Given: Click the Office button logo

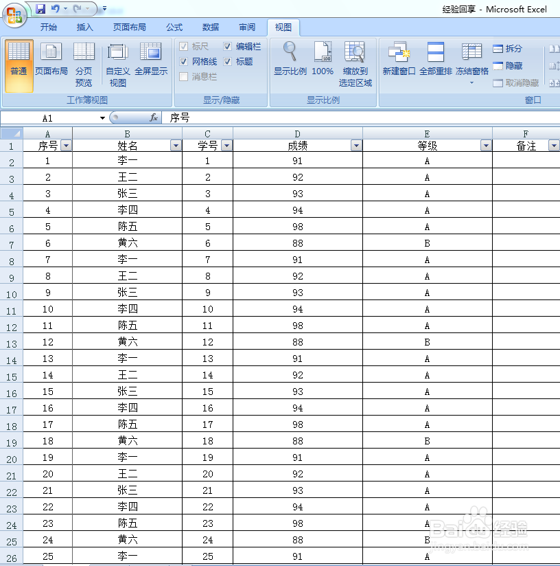Looking at the screenshot, I should tap(14, 15).
